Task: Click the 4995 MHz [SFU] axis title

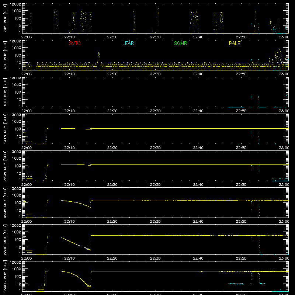Action: [5, 202]
